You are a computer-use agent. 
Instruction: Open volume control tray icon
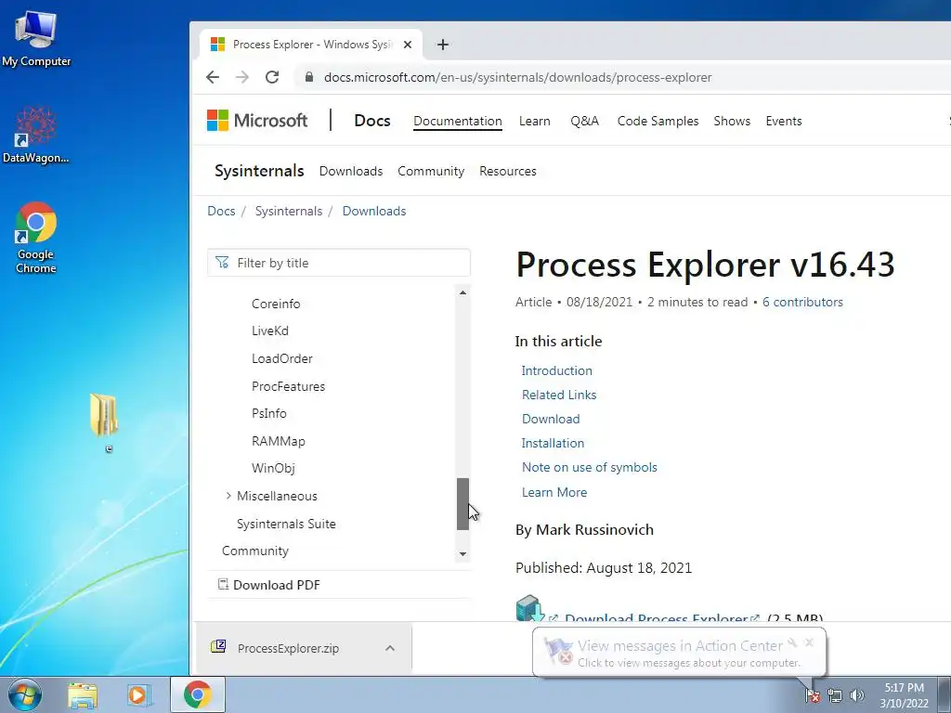tap(857, 695)
